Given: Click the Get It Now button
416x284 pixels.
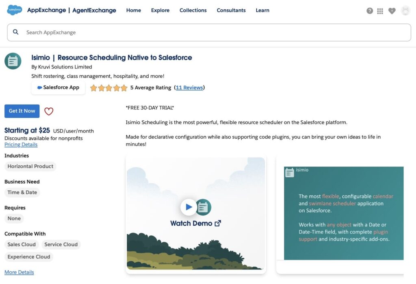Looking at the screenshot, I should 22,111.
